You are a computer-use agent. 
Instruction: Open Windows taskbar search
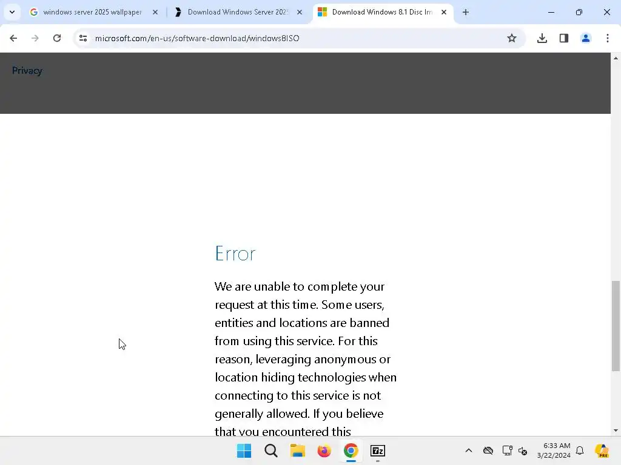[271, 450]
